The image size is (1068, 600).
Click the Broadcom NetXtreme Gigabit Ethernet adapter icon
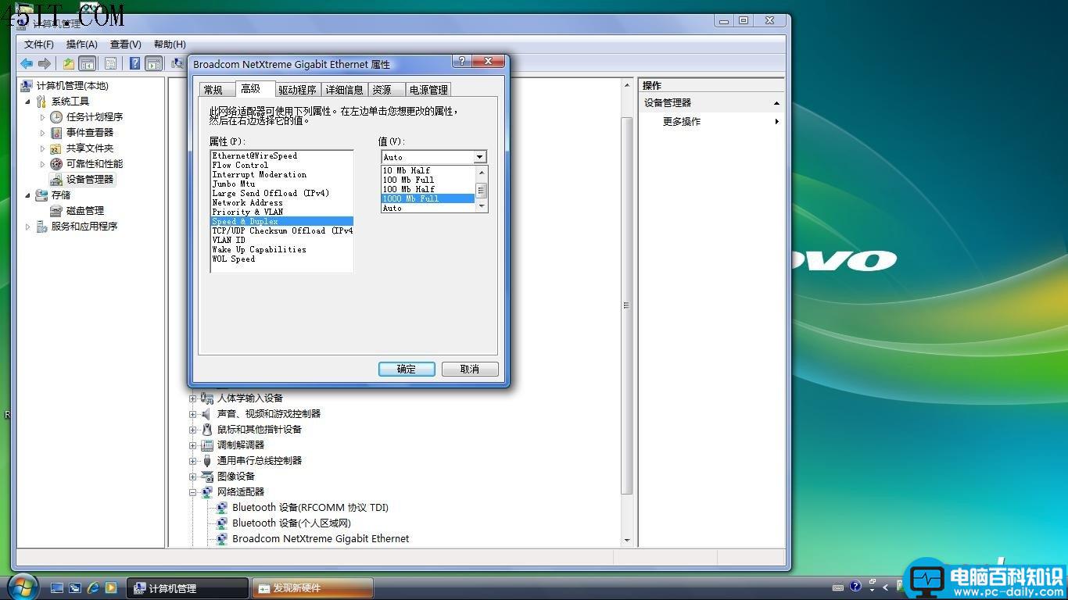[x=222, y=538]
